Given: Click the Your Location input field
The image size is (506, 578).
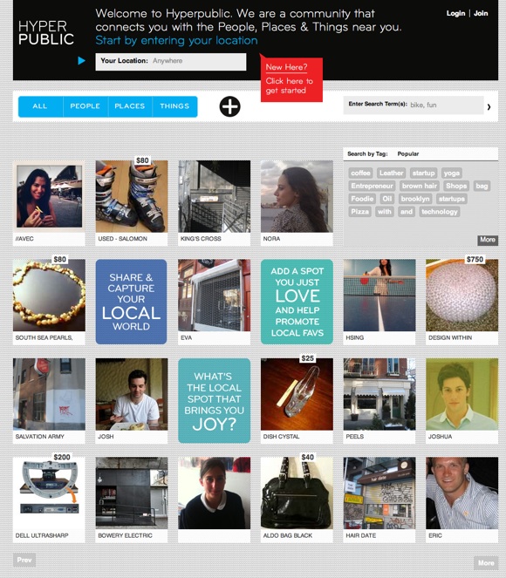Looking at the screenshot, I should [171, 61].
